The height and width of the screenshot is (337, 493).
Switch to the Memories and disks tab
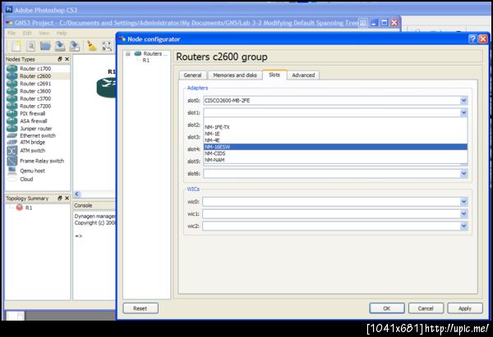tap(235, 75)
